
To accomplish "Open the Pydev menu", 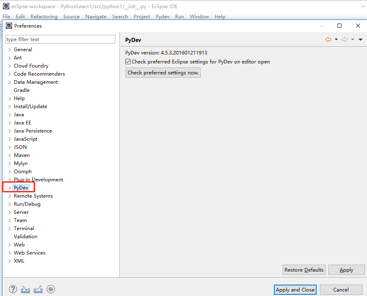I will 163,16.
